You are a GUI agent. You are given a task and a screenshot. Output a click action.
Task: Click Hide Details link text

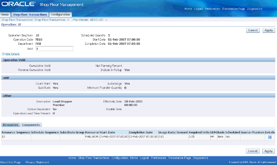point(12,54)
